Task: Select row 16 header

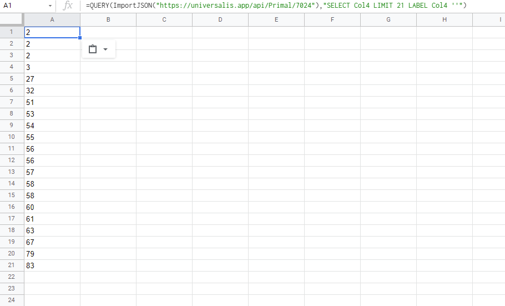Action: pyautogui.click(x=12, y=207)
